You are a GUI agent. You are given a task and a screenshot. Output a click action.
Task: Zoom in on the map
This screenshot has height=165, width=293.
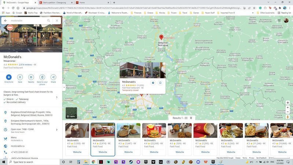coord(288,108)
